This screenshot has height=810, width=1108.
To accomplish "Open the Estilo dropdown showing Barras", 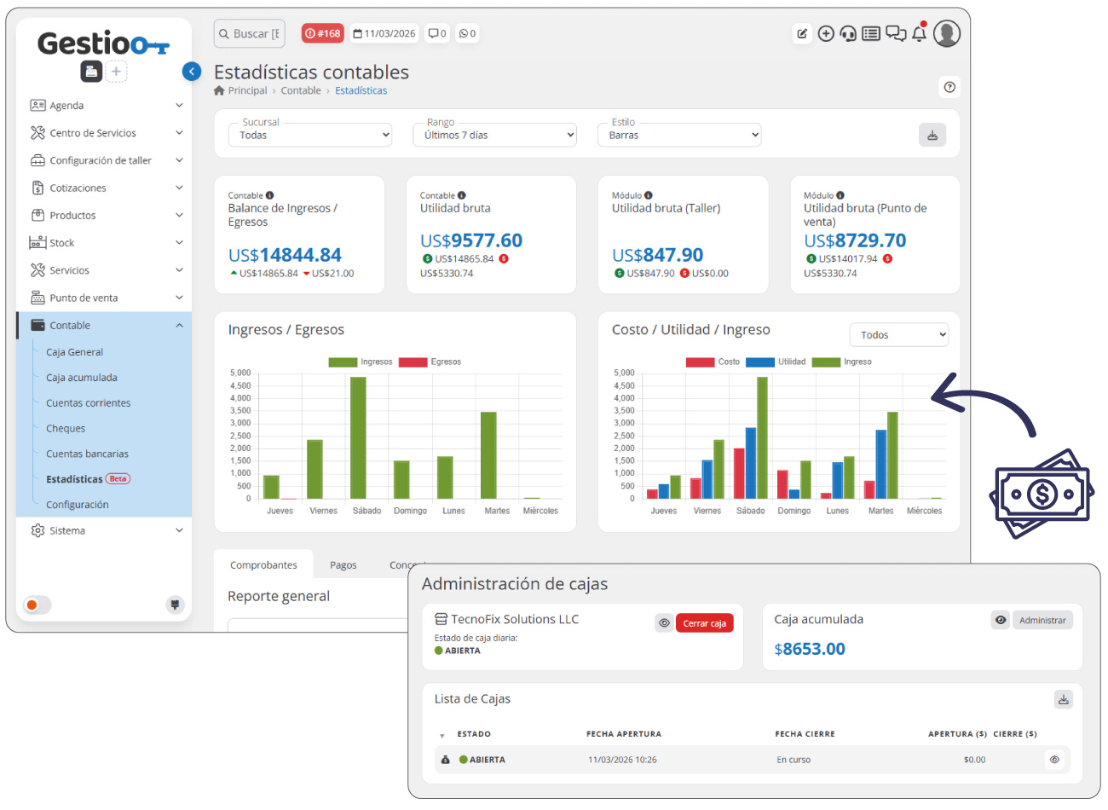I will [x=679, y=135].
